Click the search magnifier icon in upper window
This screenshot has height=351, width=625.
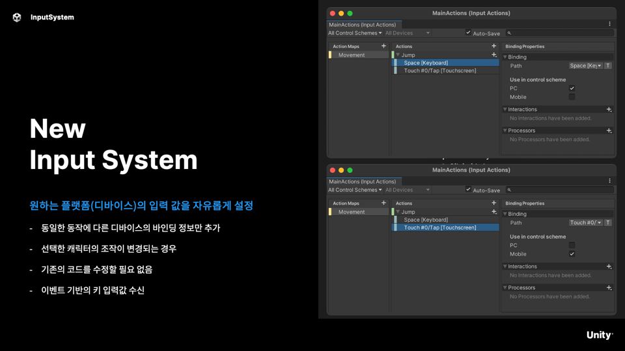(x=509, y=33)
